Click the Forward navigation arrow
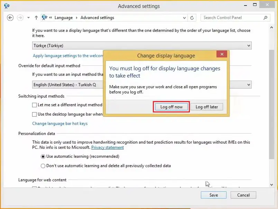 [x=20, y=17]
